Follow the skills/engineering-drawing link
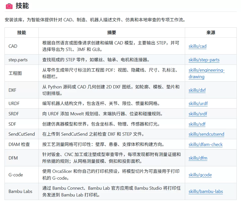Viewport: 241px width, 204px height. click(206, 73)
